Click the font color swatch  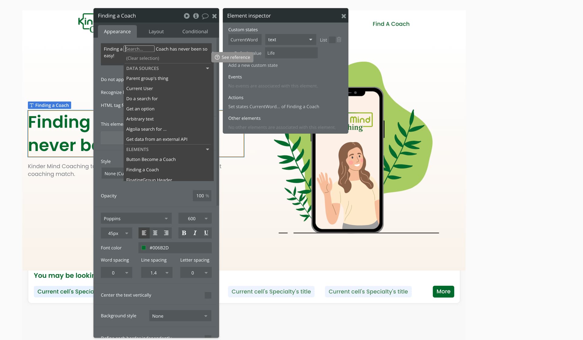144,248
